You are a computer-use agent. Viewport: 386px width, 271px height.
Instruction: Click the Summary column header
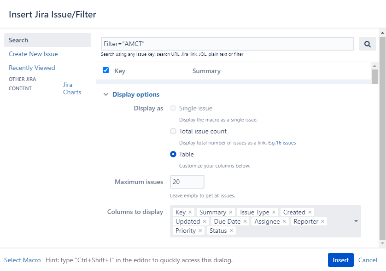pos(206,71)
